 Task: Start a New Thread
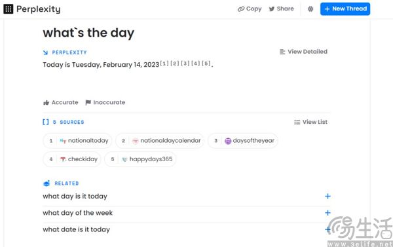pyautogui.click(x=345, y=9)
